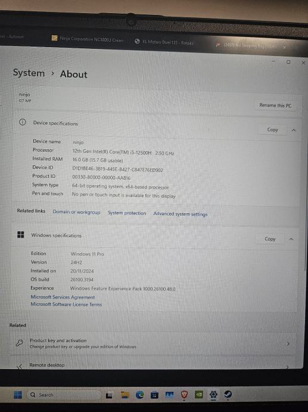Open the Windows Start menu
The width and height of the screenshot is (308, 412).
[x=18, y=395]
